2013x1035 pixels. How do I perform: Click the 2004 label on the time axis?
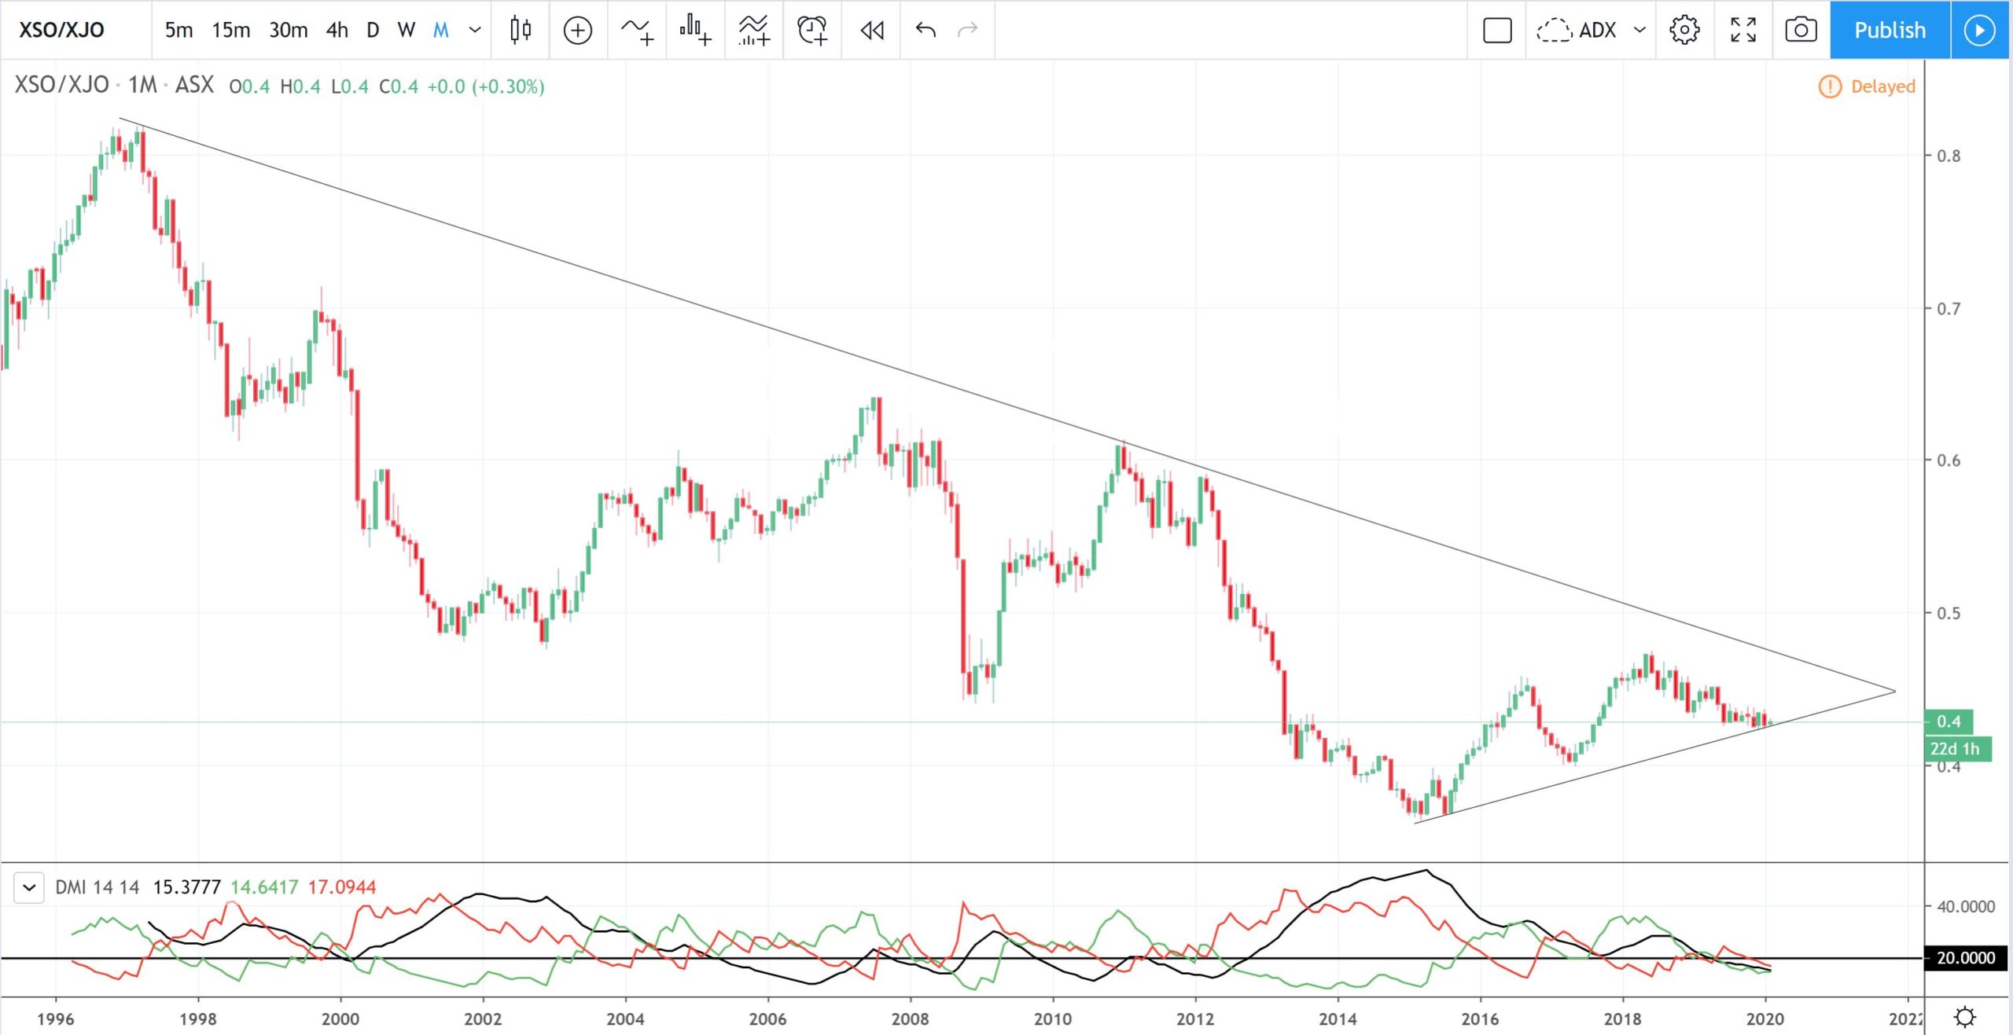click(x=625, y=1019)
